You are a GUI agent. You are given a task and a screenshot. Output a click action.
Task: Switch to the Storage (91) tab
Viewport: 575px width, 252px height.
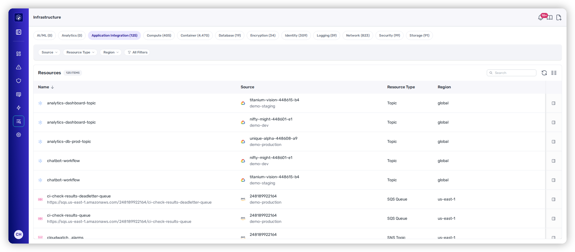pos(419,35)
